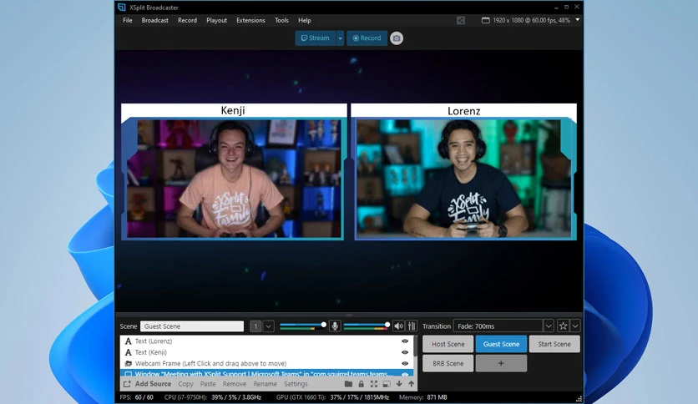The width and height of the screenshot is (698, 404).
Task: Click the Webcam Frame source icon
Action: (129, 363)
